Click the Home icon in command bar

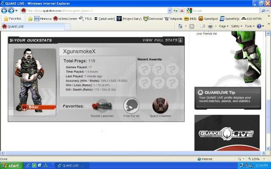click(180, 26)
